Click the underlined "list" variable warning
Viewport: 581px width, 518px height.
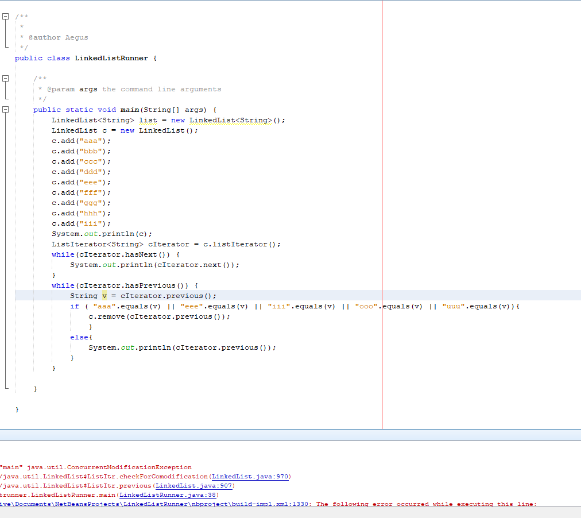click(x=148, y=120)
